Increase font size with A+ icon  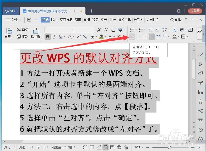pos(99,30)
